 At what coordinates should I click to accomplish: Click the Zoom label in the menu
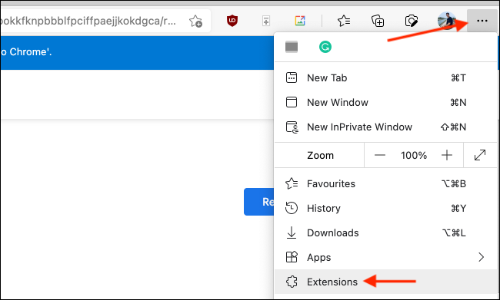320,155
